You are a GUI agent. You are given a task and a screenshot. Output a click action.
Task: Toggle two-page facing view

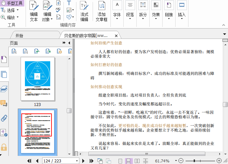(x=137, y=161)
